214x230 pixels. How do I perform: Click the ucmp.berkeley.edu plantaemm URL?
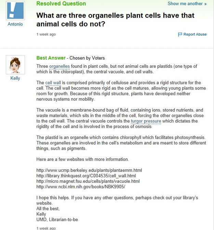[89, 170]
